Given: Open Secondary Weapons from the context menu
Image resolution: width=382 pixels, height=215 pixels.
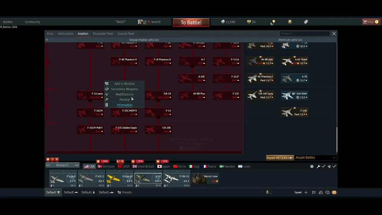Looking at the screenshot, I should point(124,89).
